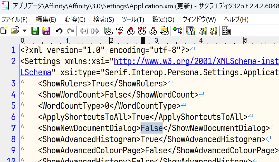Open Replace with the REP eyes icon

142,31
